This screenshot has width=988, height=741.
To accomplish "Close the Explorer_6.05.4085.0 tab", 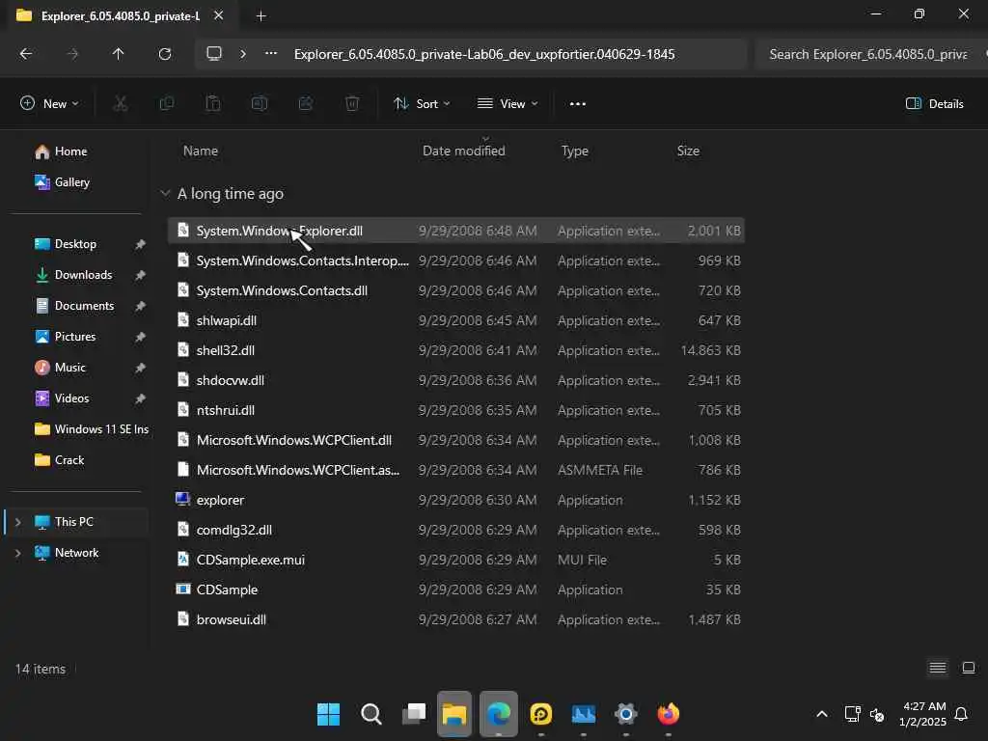I will click(219, 15).
